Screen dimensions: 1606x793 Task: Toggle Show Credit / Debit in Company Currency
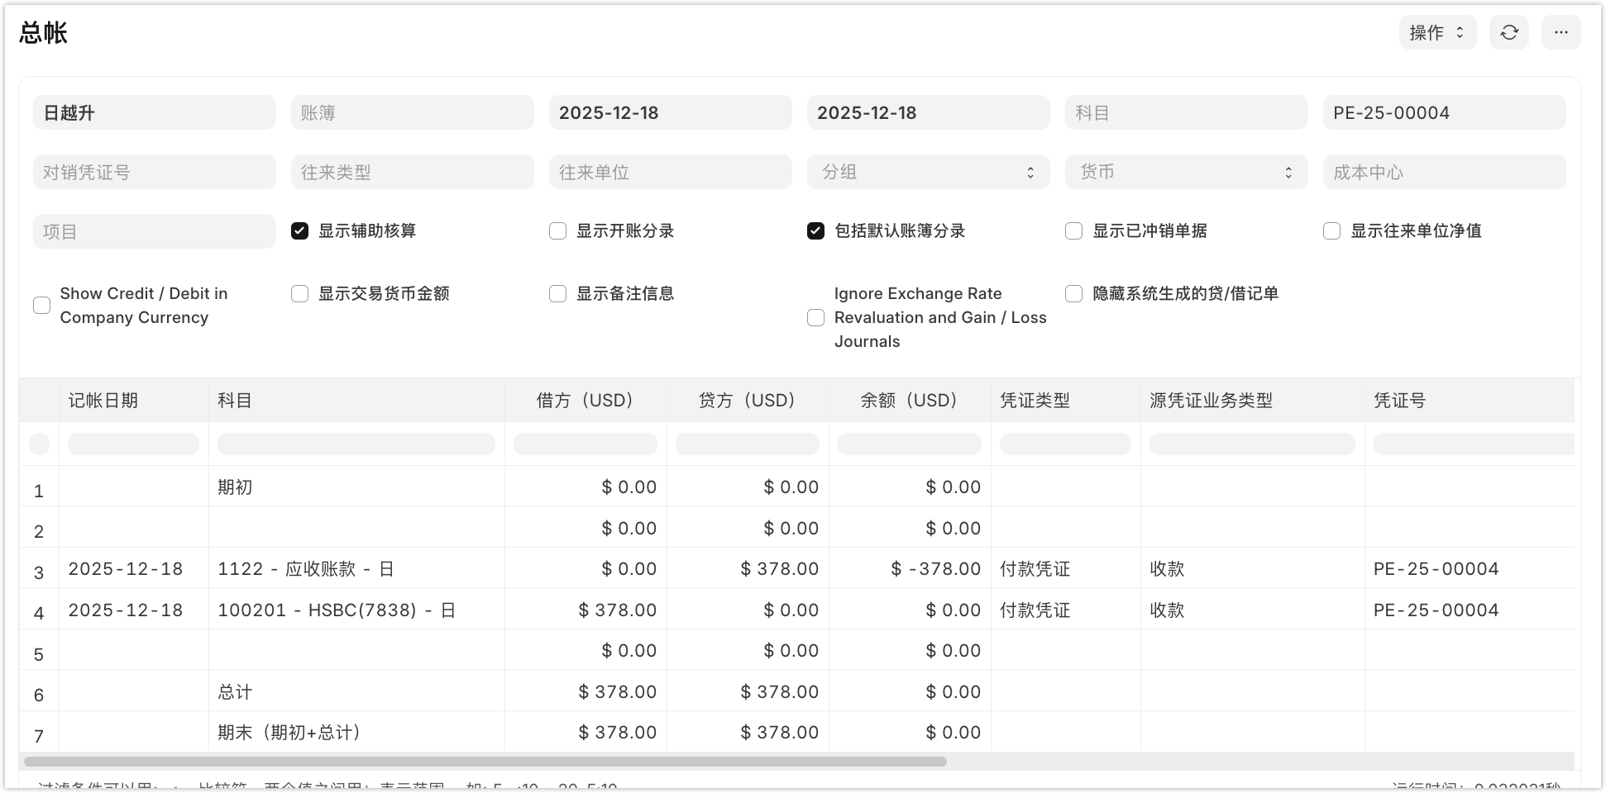[x=41, y=306]
